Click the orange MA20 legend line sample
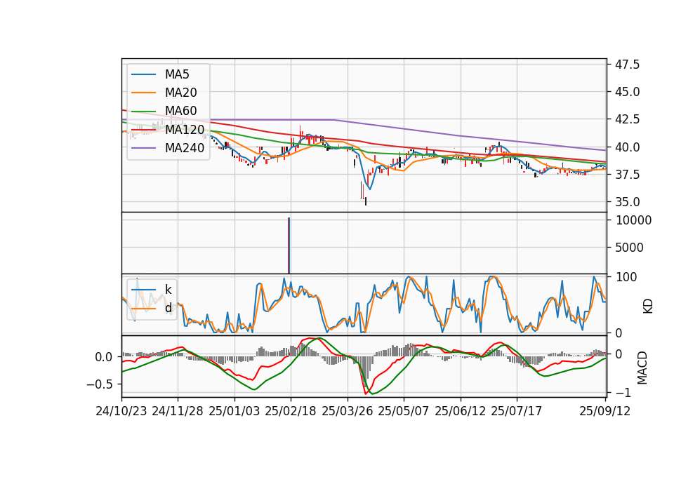674x484 pixels. 143,93
